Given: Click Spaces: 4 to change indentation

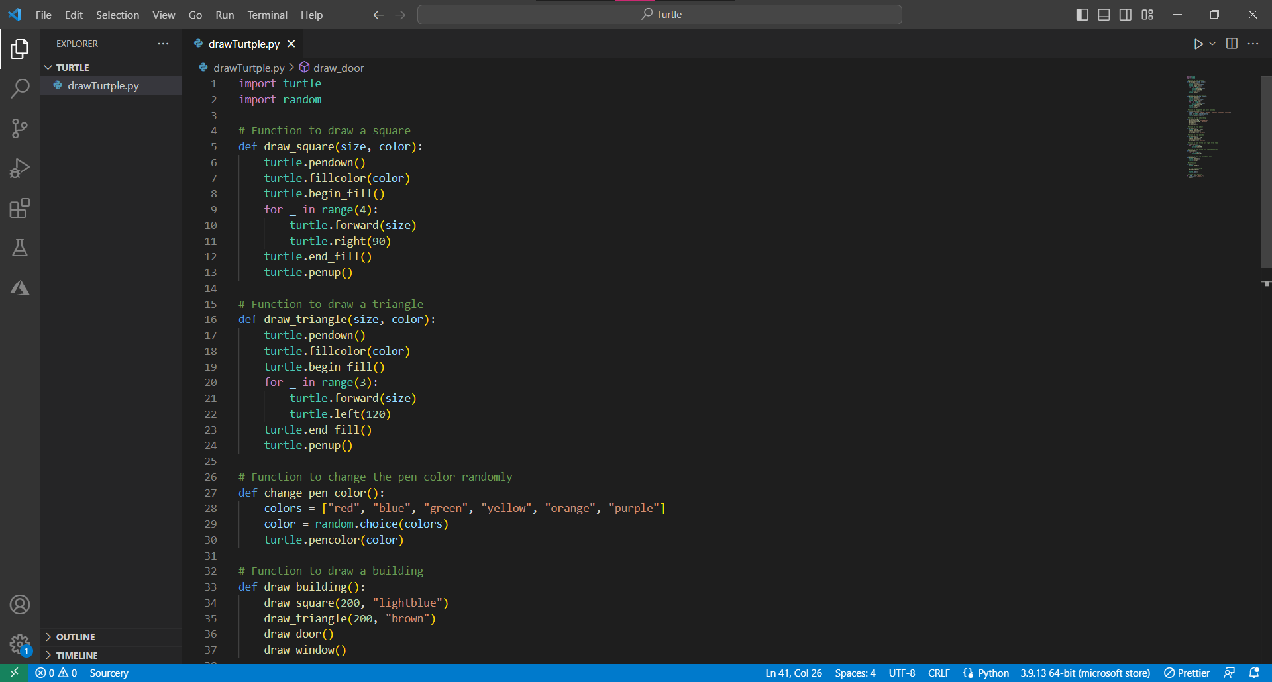Looking at the screenshot, I should coord(855,673).
